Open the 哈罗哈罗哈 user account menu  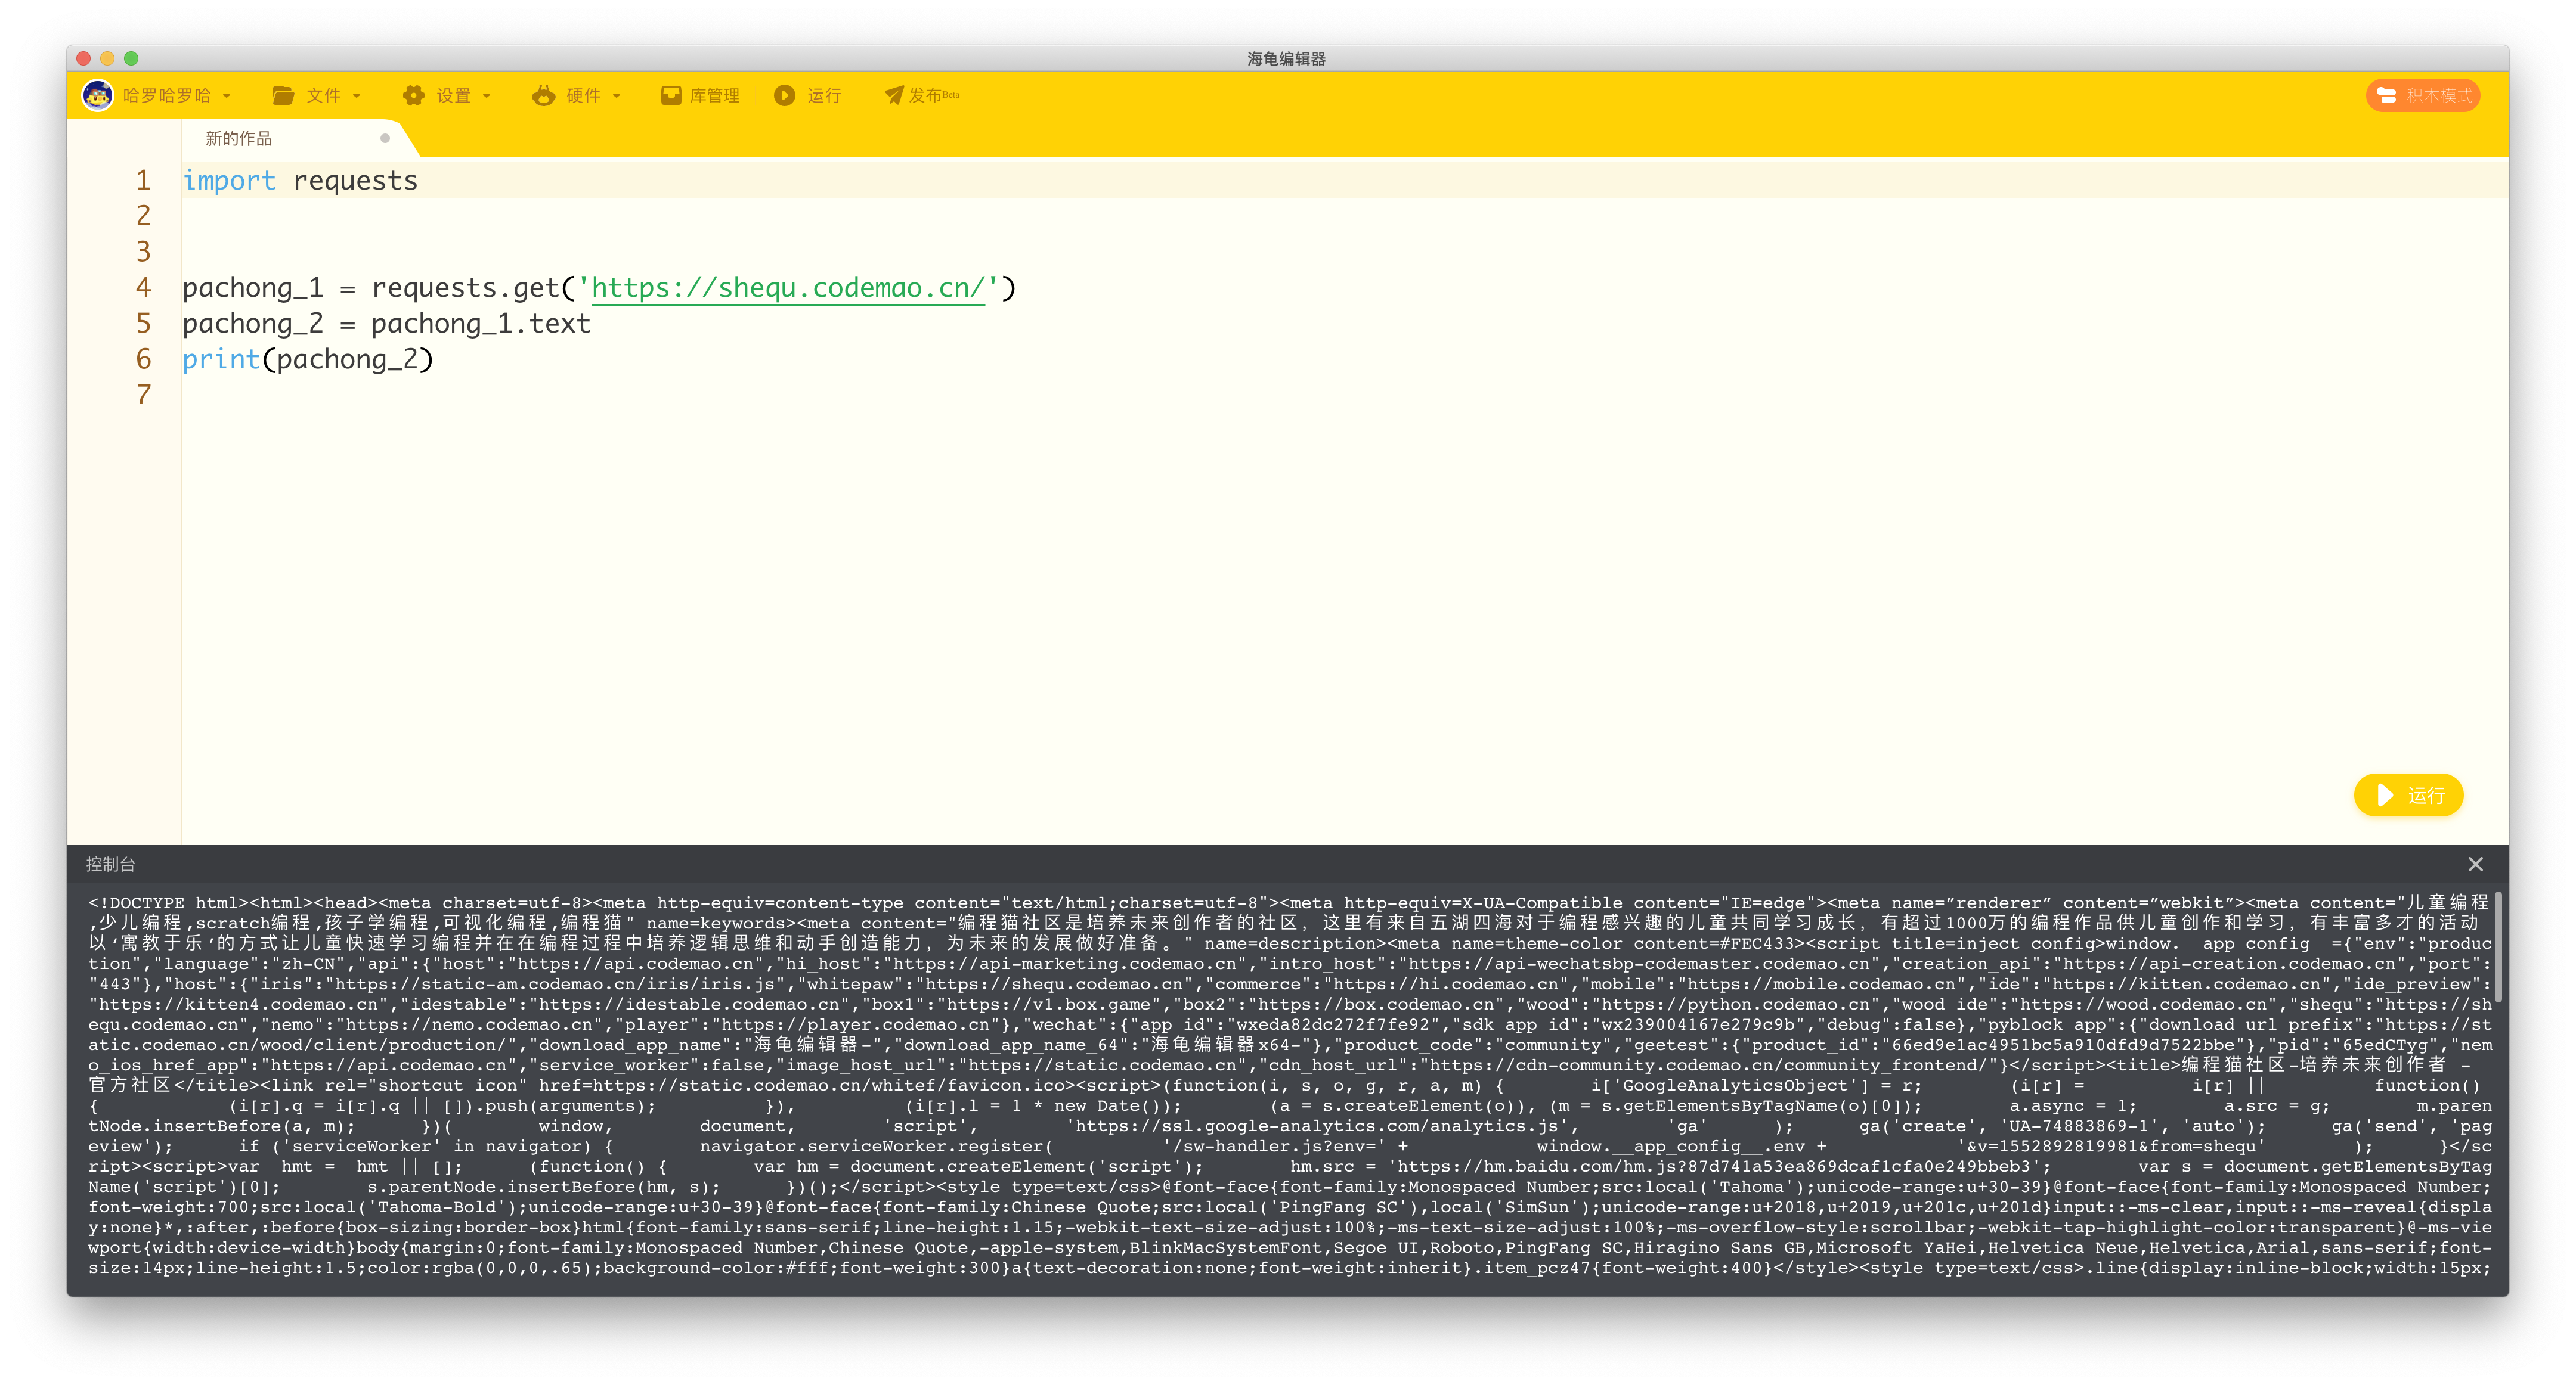[x=157, y=96]
